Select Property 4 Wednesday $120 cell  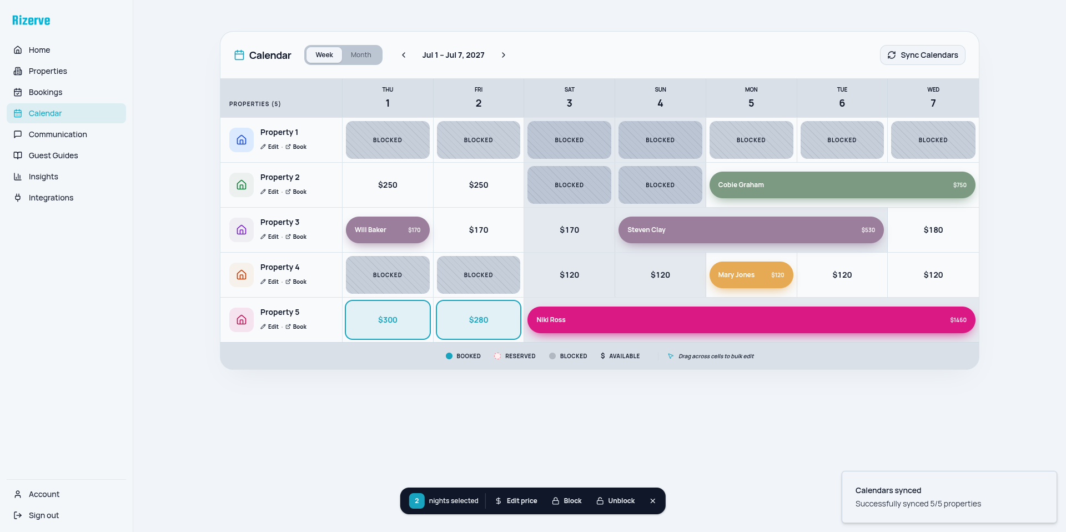(933, 275)
